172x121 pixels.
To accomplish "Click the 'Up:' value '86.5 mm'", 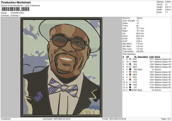I will pos(140,33).
